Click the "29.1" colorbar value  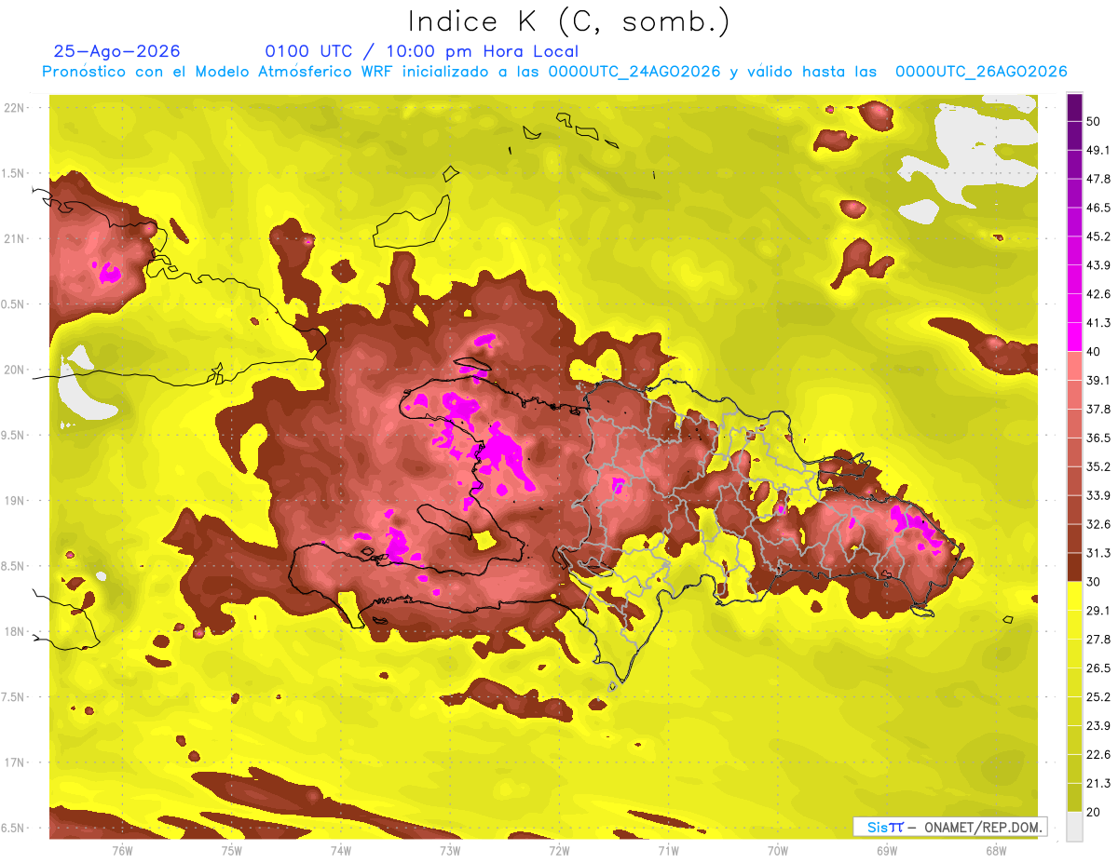coord(1098,611)
